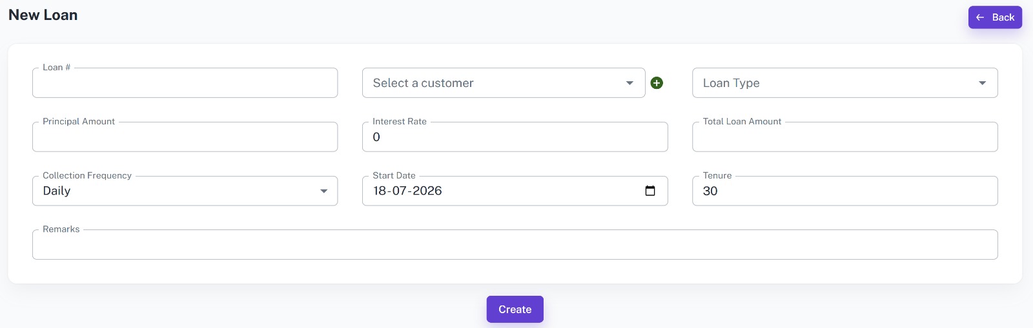Image resolution: width=1033 pixels, height=328 pixels.
Task: Click the Select a customer combo box text
Action: (x=423, y=83)
